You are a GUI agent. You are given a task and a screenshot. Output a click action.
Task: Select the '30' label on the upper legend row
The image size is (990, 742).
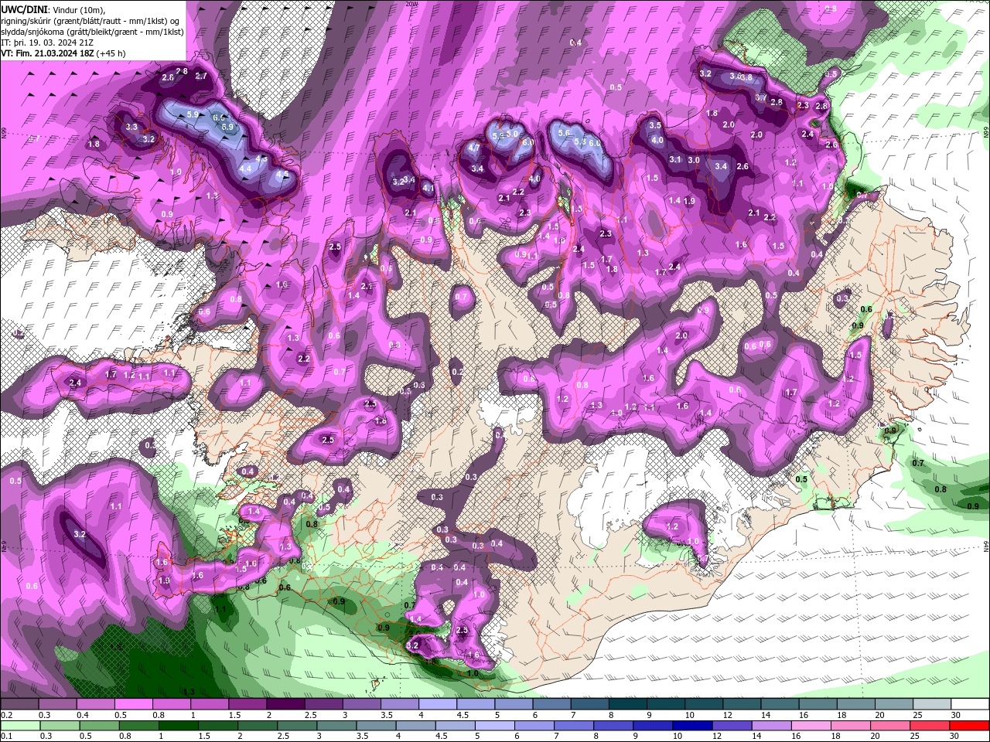pyautogui.click(x=956, y=713)
